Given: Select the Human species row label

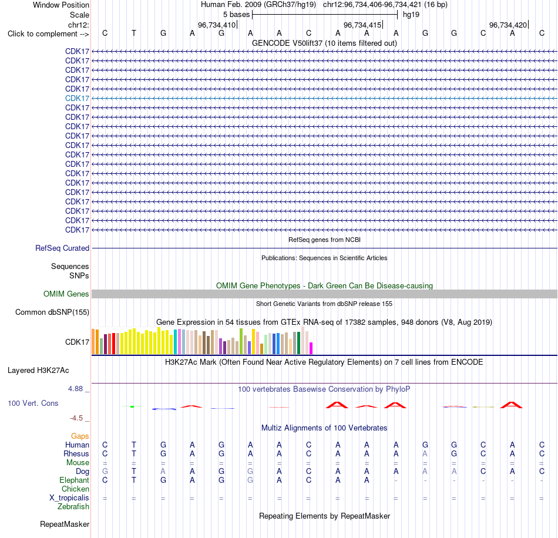Looking at the screenshot, I should click(x=77, y=445).
